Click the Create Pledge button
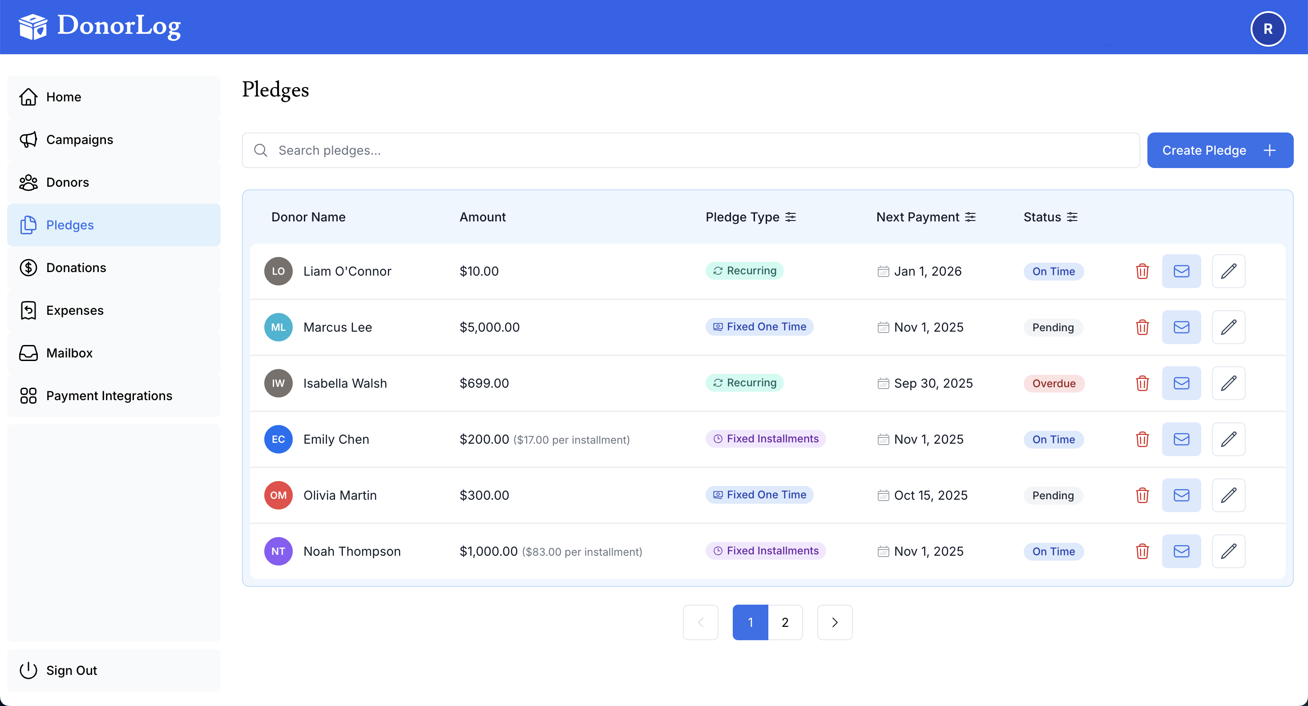The image size is (1308, 706). 1220,150
